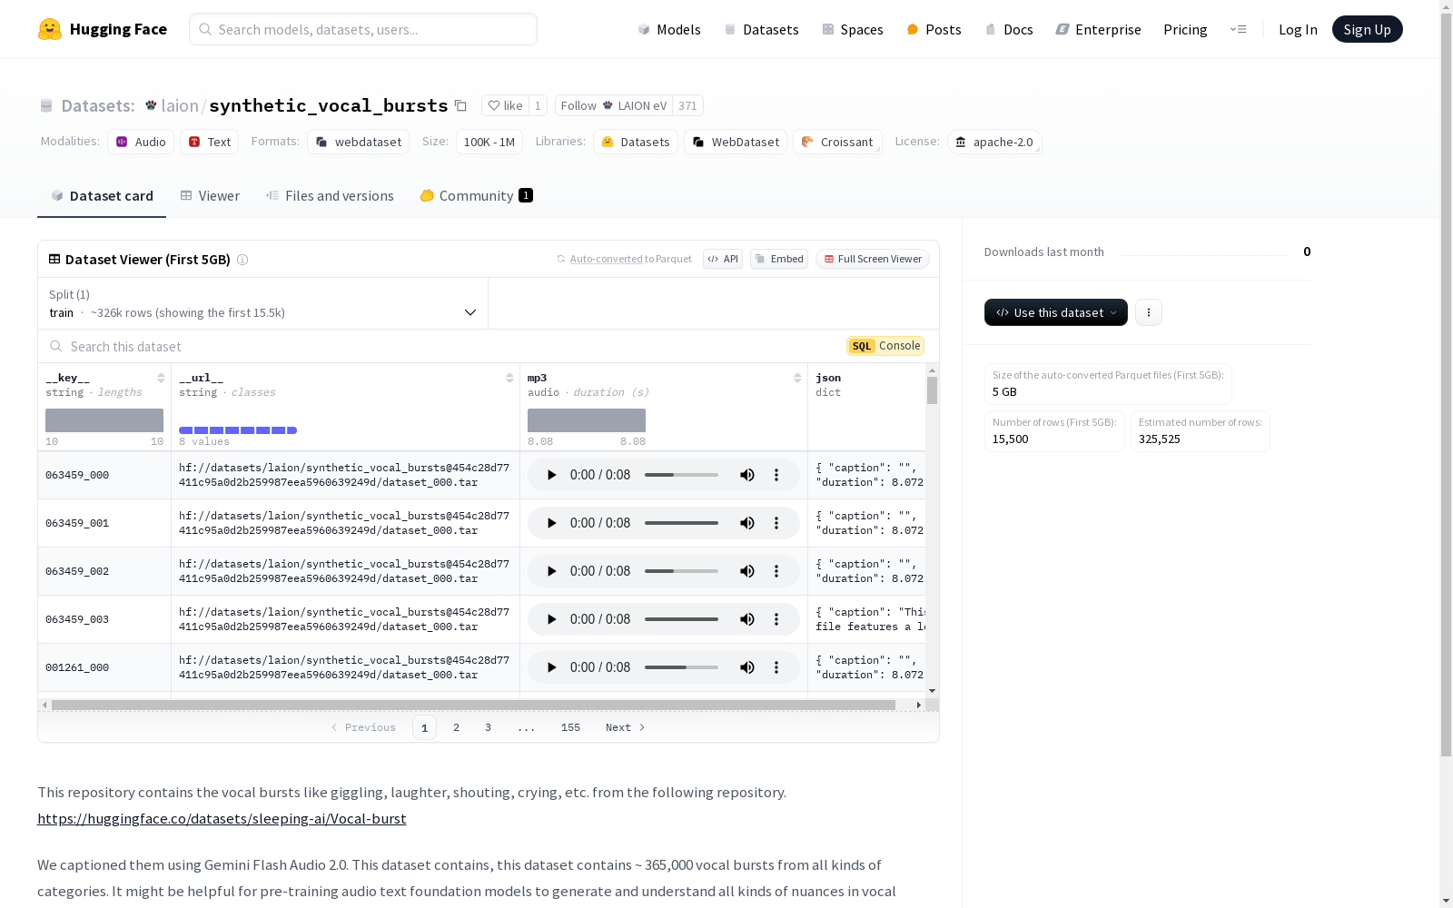The width and height of the screenshot is (1453, 908).
Task: Open the Community tab
Action: pyautogui.click(x=476, y=196)
